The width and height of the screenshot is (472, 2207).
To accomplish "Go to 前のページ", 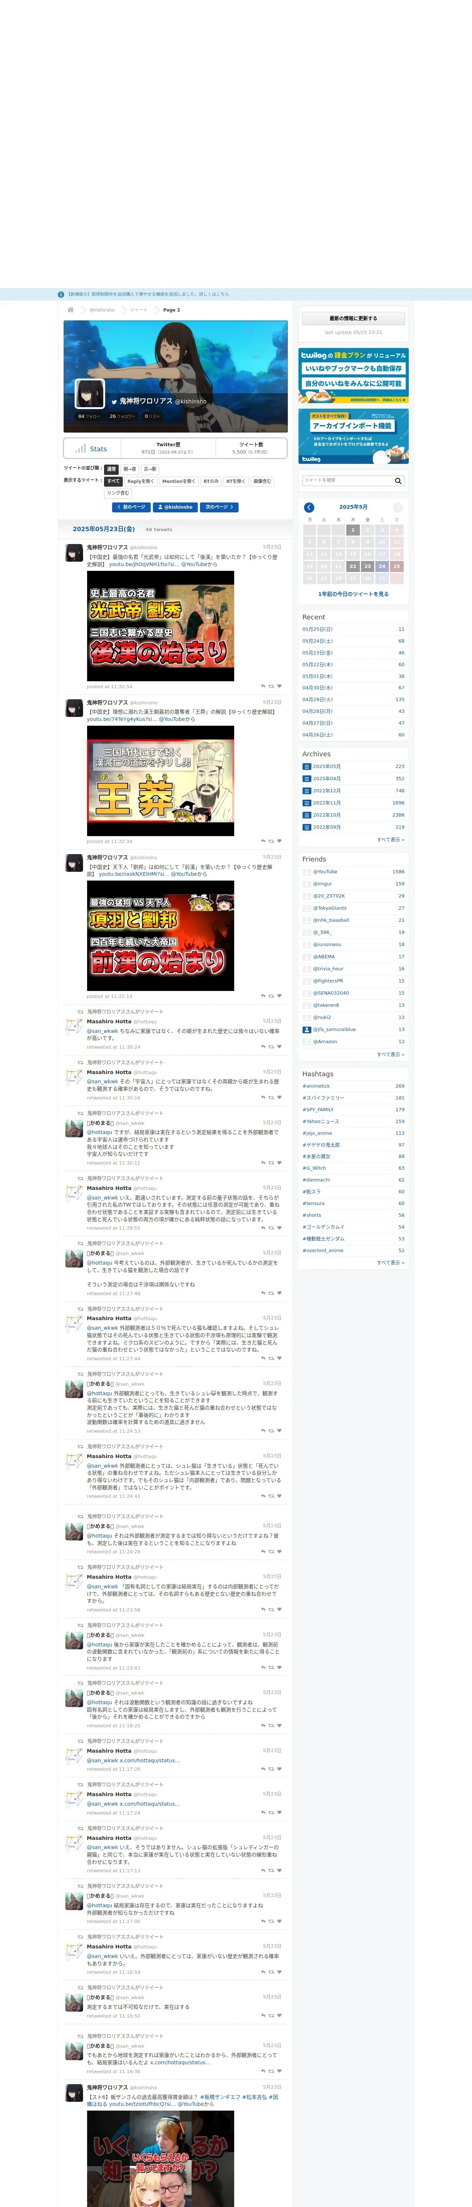I will tap(131, 507).
